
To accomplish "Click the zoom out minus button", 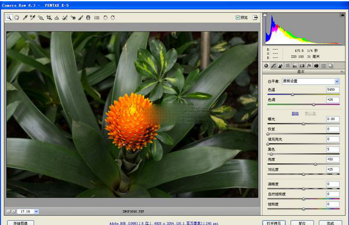I will pos(9,212).
